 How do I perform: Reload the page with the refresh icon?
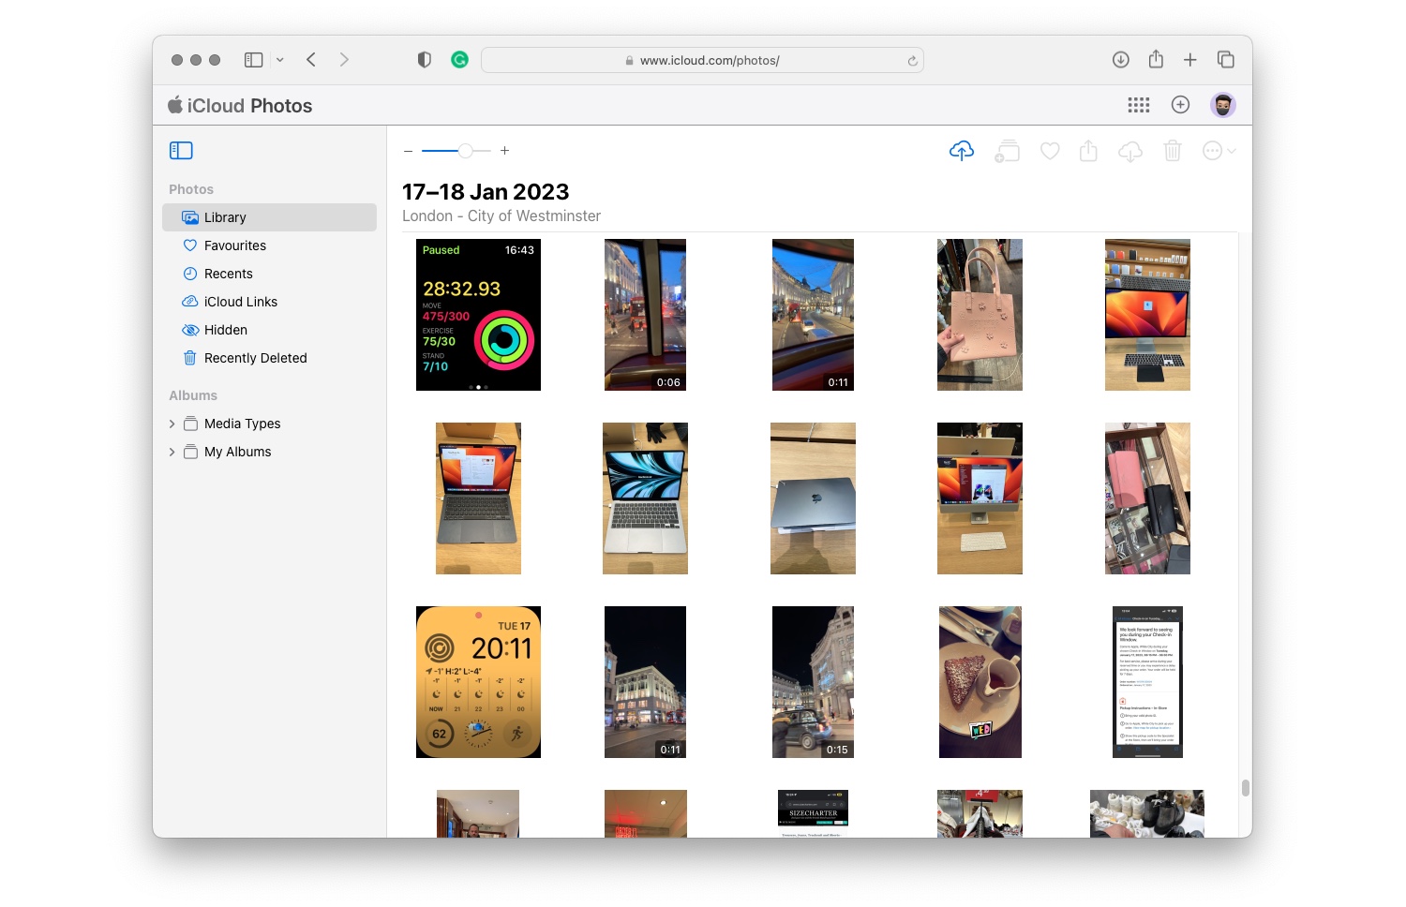(x=912, y=61)
